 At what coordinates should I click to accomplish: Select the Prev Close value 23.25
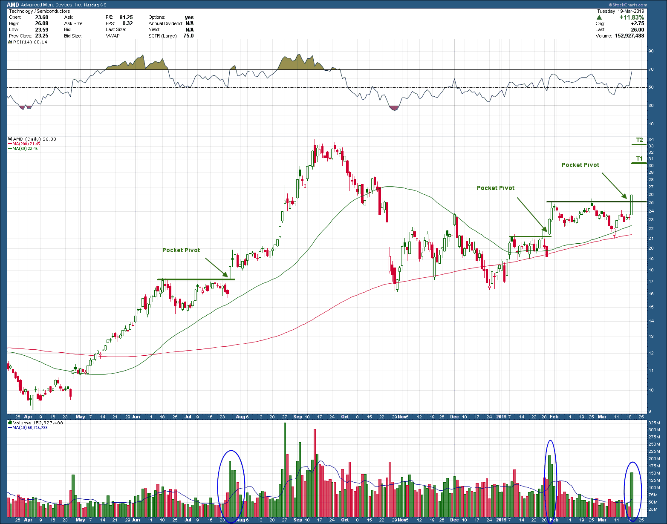41,36
